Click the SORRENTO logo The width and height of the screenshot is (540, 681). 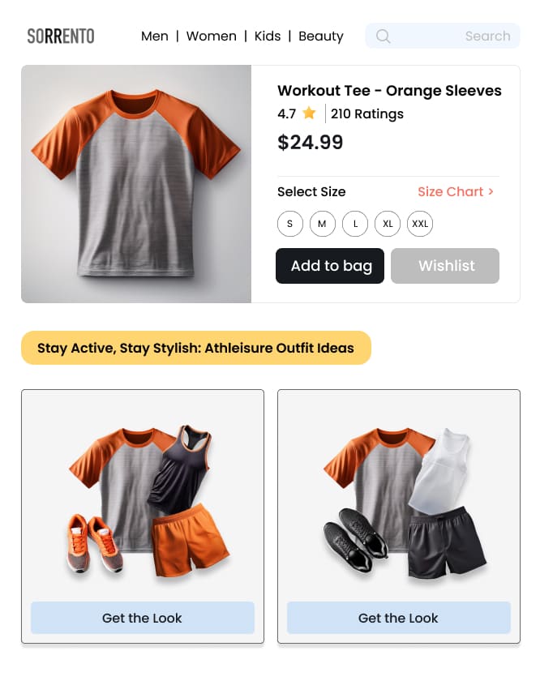tap(60, 36)
